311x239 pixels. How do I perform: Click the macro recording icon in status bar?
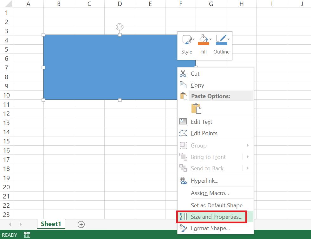click(x=27, y=235)
